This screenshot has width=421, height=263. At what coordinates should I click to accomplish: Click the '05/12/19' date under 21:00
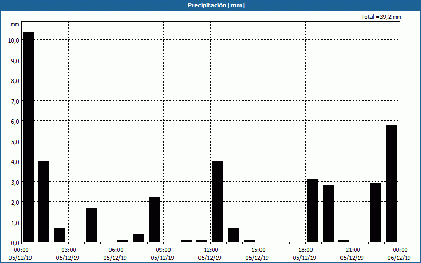[x=352, y=258]
